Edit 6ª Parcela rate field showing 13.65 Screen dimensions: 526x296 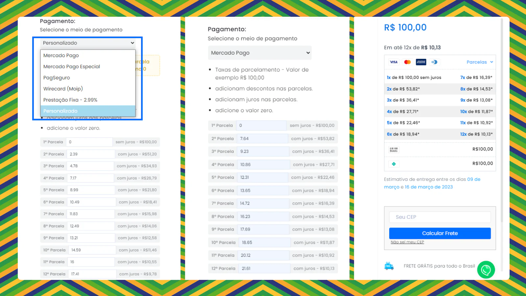263,191
